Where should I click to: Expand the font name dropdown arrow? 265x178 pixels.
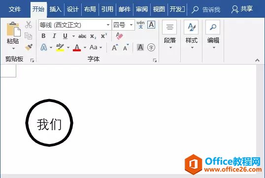click(x=108, y=25)
